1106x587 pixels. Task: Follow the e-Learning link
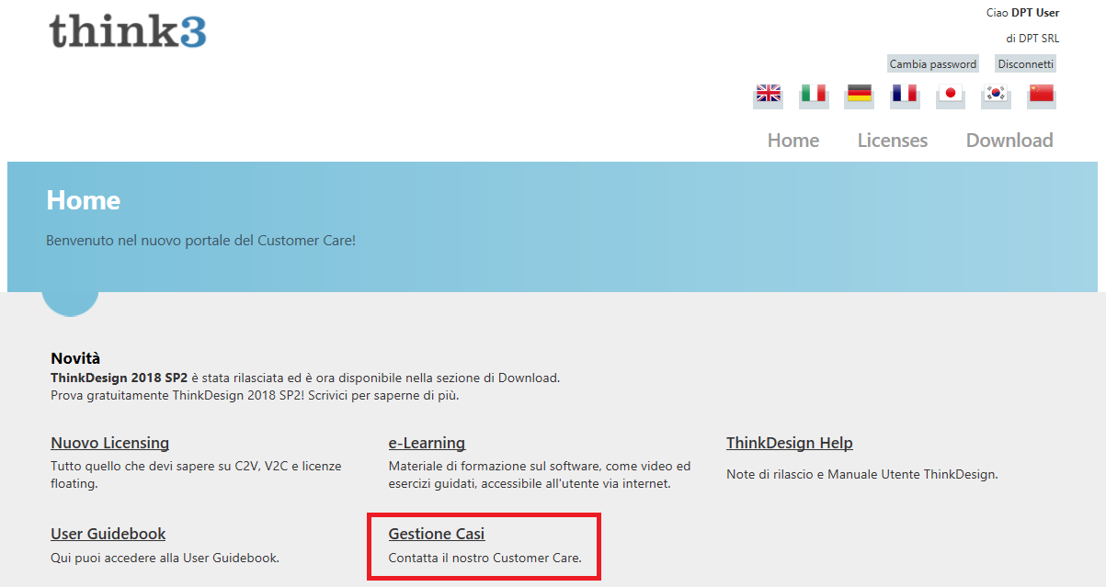427,444
